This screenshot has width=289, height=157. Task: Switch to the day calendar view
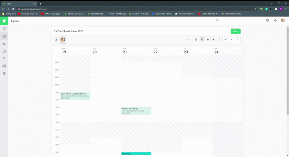click(x=196, y=39)
